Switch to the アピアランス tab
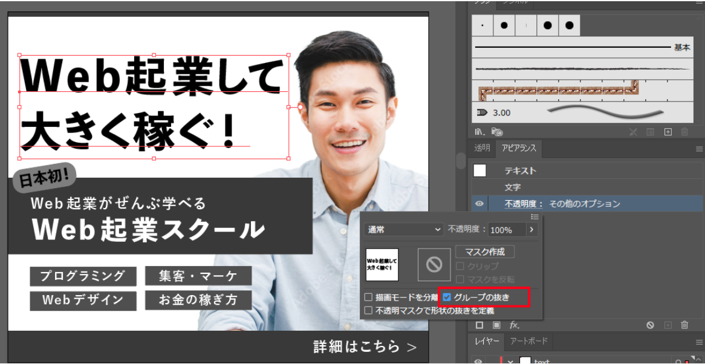The image size is (705, 364). tap(519, 148)
